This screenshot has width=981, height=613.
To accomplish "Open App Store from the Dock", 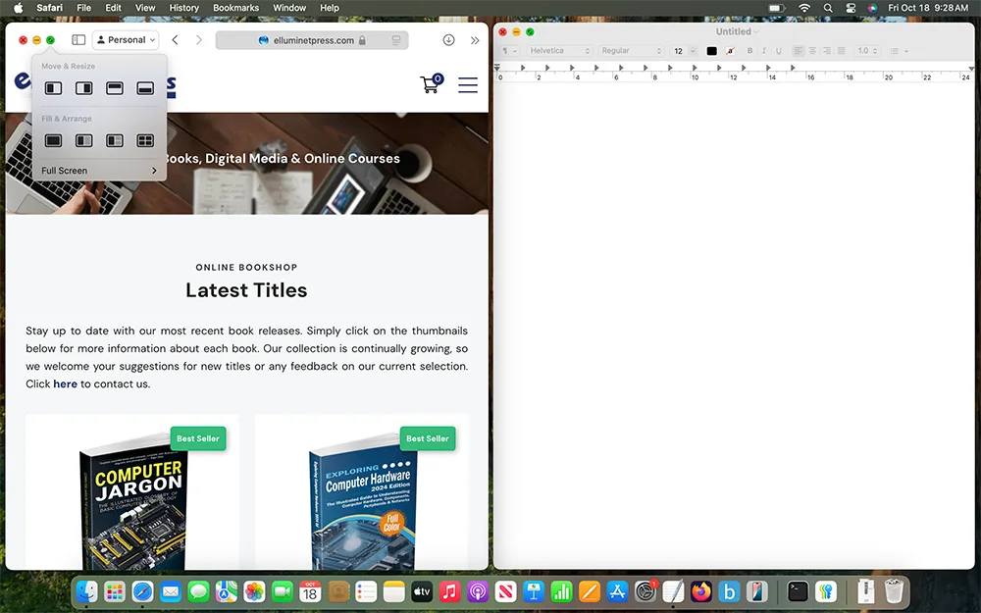I will [x=617, y=591].
